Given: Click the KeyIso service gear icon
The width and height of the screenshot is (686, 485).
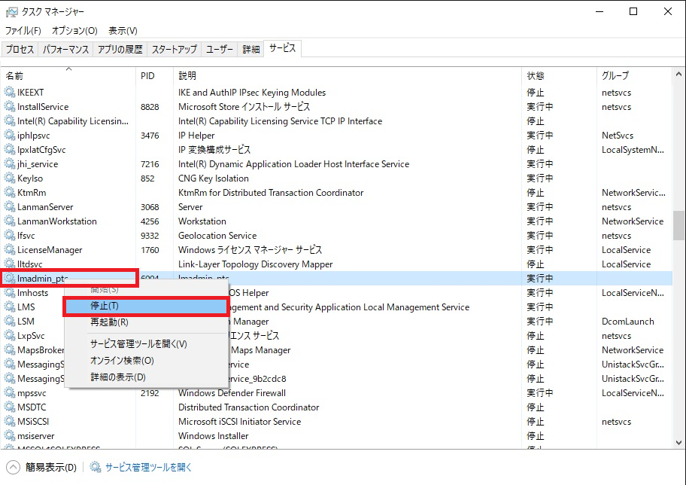Looking at the screenshot, I should pos(10,178).
